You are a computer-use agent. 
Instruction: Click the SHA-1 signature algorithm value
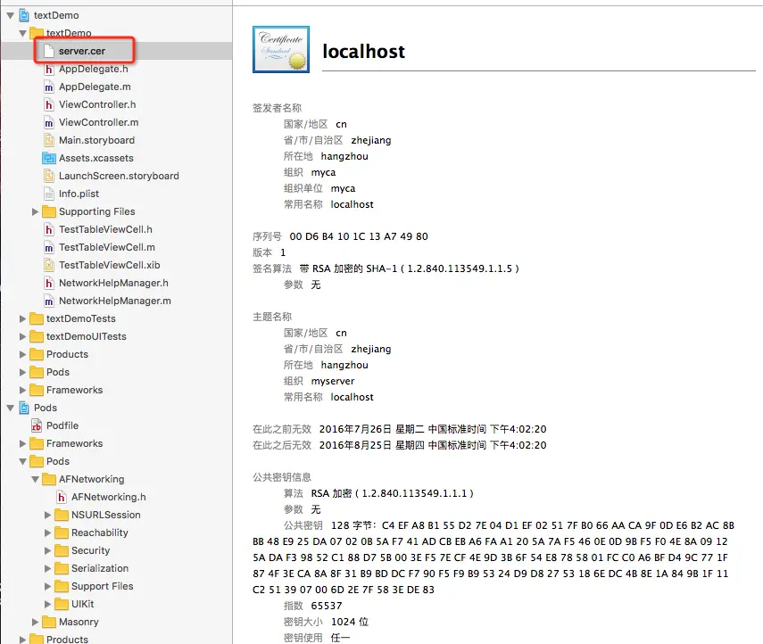(410, 268)
